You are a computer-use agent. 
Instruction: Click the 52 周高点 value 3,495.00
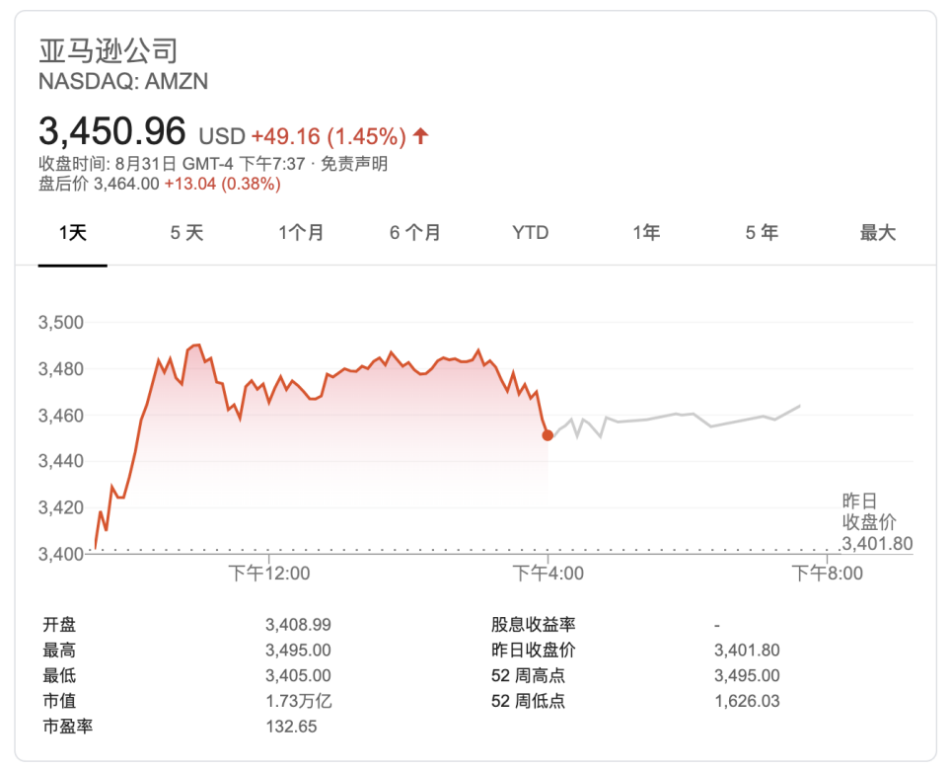(747, 675)
